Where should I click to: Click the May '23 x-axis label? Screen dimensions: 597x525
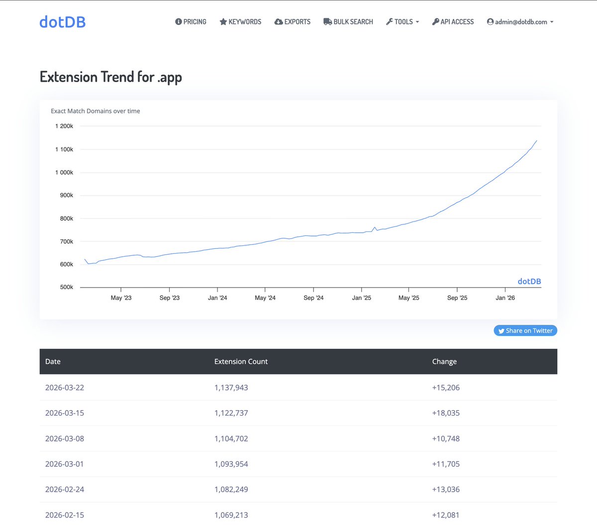(121, 298)
